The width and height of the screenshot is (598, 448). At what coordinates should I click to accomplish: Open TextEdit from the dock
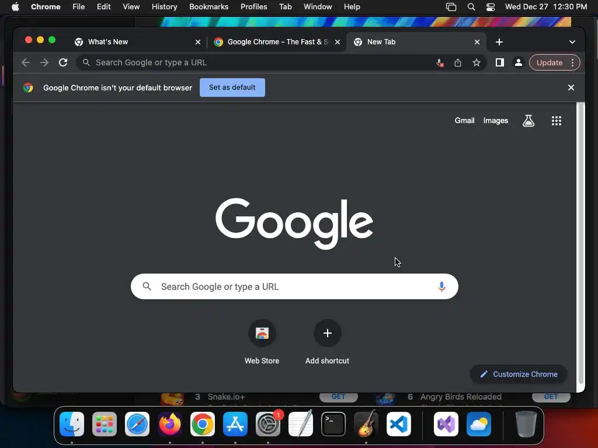[x=301, y=424]
